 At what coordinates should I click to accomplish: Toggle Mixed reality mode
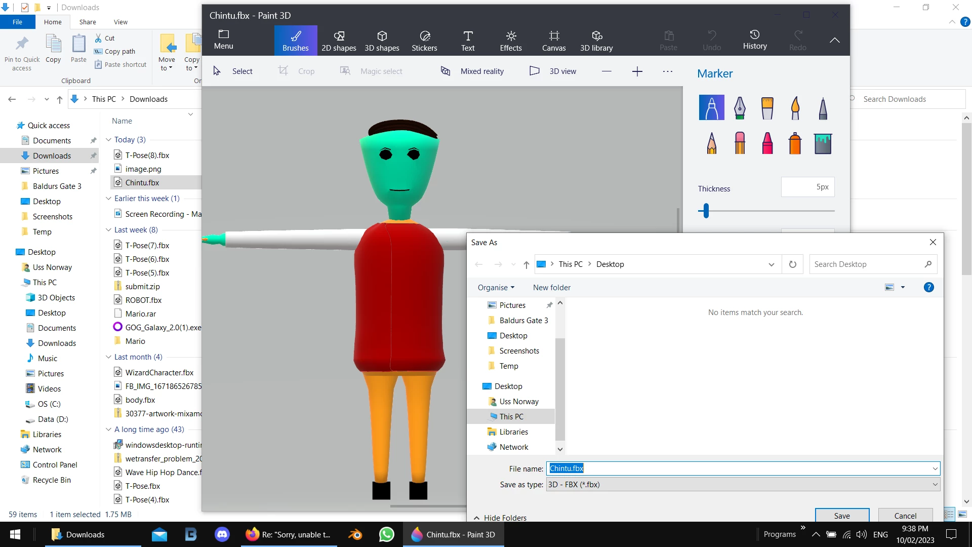pyautogui.click(x=472, y=71)
